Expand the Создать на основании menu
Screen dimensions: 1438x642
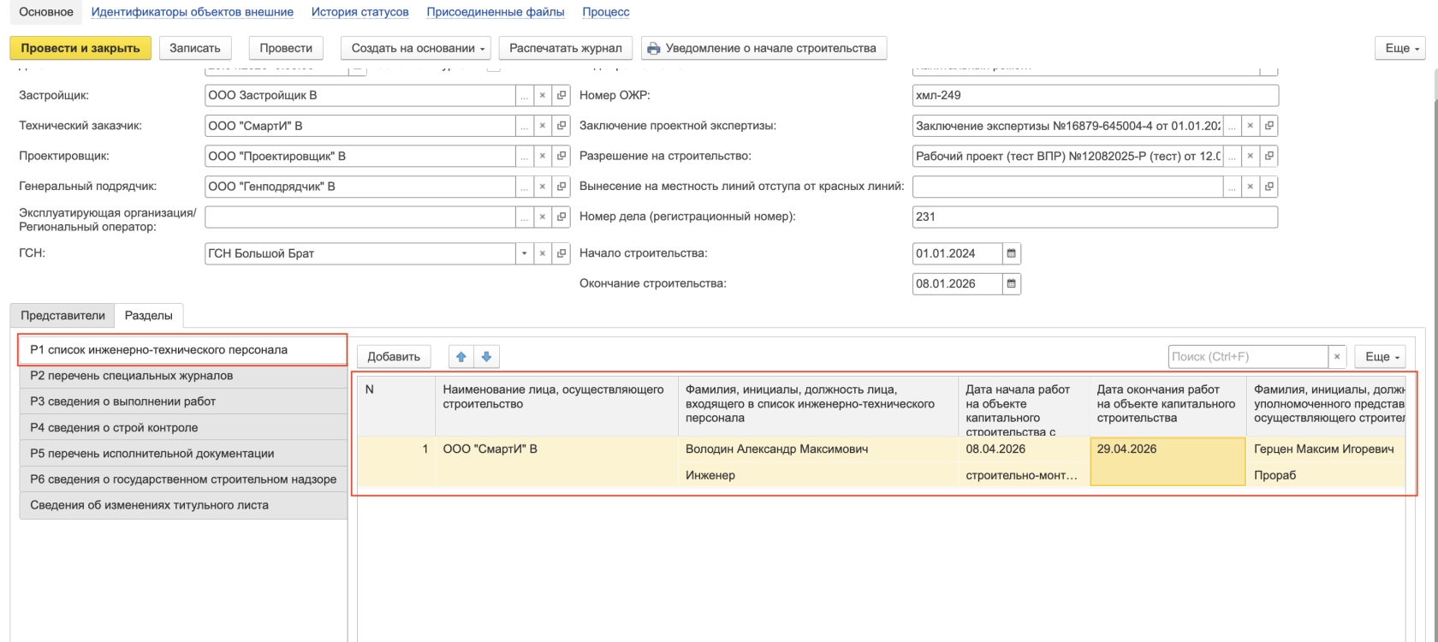[x=416, y=48]
